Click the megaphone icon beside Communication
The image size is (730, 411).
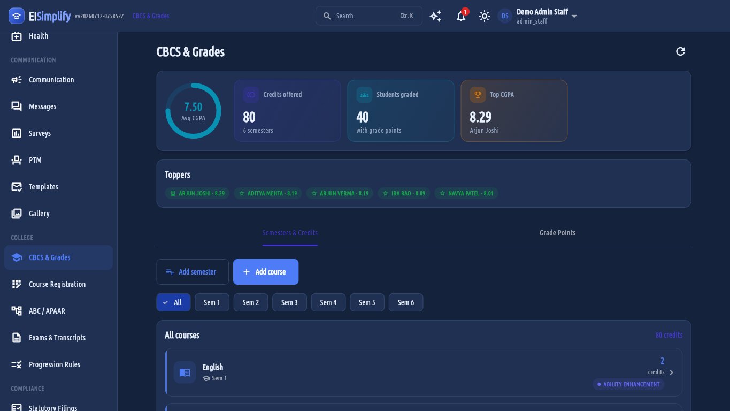17,80
